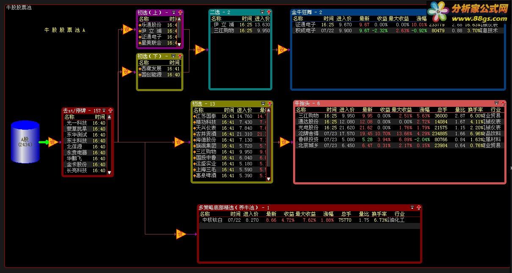512x273 pixels.
Task: Click red up arrow on 二选 panel
Action: tap(268, 12)
